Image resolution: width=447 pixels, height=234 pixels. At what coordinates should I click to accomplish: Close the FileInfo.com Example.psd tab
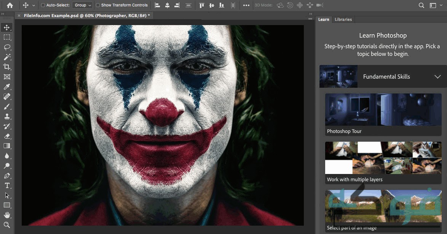point(19,16)
